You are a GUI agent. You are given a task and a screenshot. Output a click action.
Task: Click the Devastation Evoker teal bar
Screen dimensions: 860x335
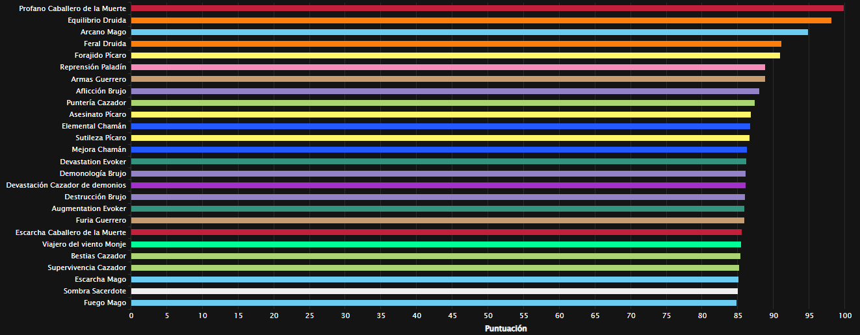click(439, 161)
